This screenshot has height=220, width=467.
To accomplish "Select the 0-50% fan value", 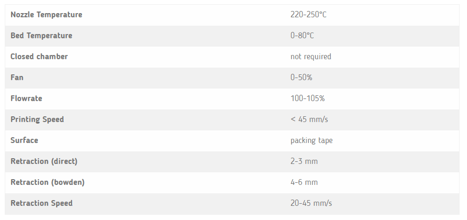I will (301, 78).
